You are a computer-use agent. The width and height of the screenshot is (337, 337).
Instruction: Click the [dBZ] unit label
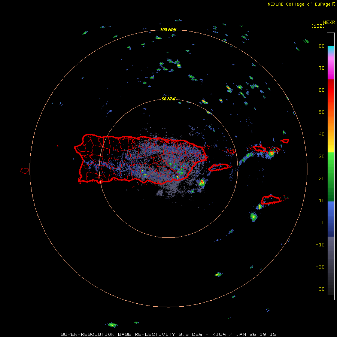(x=318, y=26)
